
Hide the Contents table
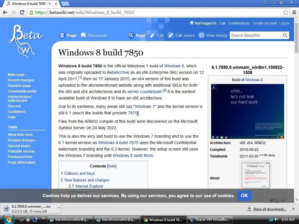[x=112, y=166]
